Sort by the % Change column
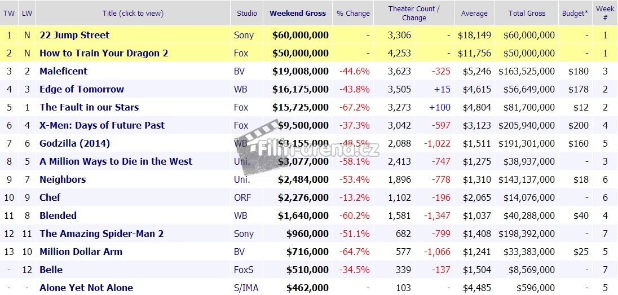 pos(353,13)
